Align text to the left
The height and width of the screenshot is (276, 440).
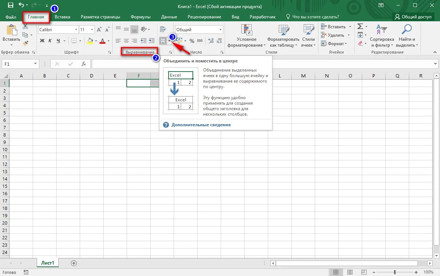click(x=118, y=41)
